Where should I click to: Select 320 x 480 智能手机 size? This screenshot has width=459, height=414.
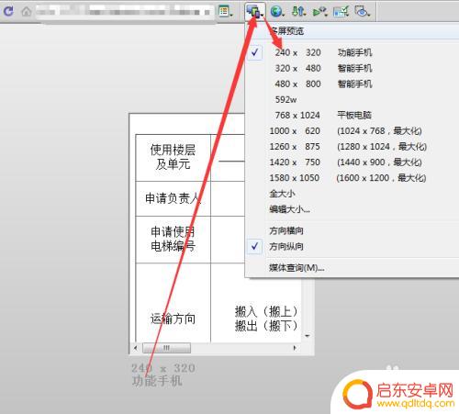352,68
